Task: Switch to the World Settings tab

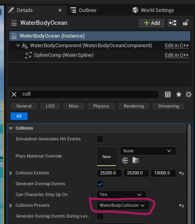Action: click(153, 10)
